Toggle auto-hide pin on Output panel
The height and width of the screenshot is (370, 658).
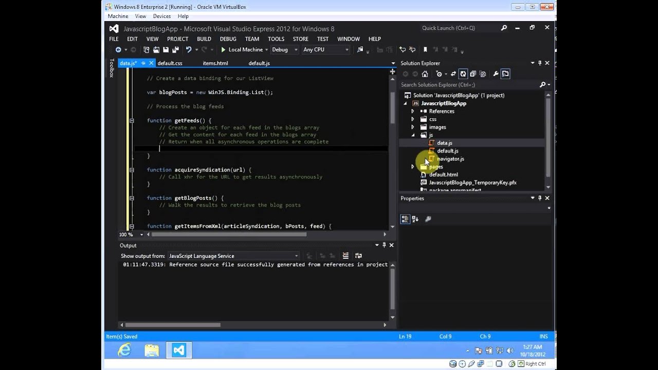tap(384, 245)
